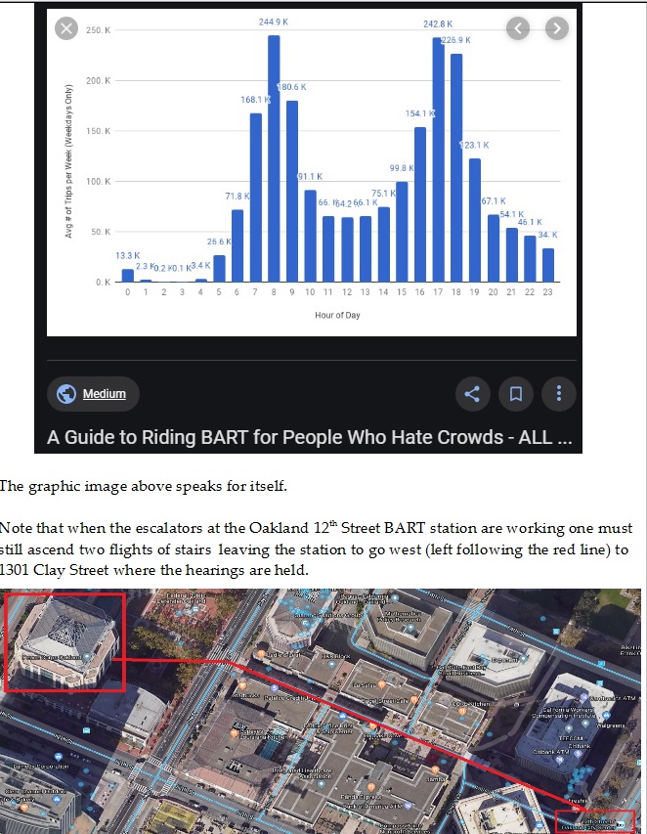Go to previous image with left arrow

[518, 28]
